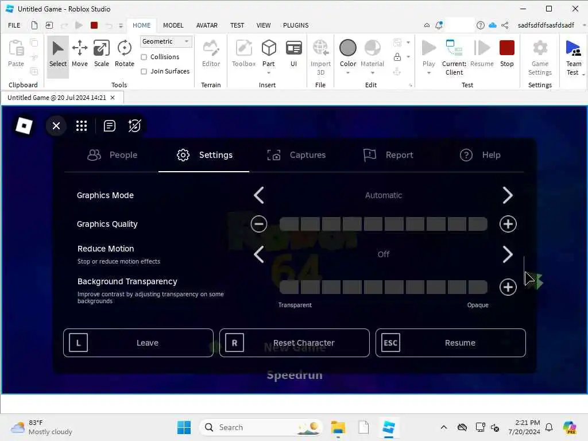588x441 pixels.
Task: Click the Resume game button
Action: (450, 343)
